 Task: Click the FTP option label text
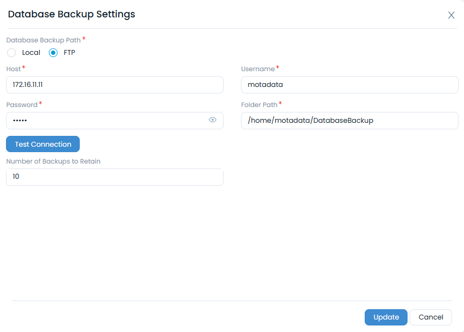(x=69, y=53)
